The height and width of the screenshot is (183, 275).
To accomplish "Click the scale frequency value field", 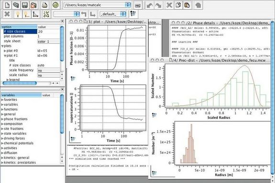I will (49, 70).
